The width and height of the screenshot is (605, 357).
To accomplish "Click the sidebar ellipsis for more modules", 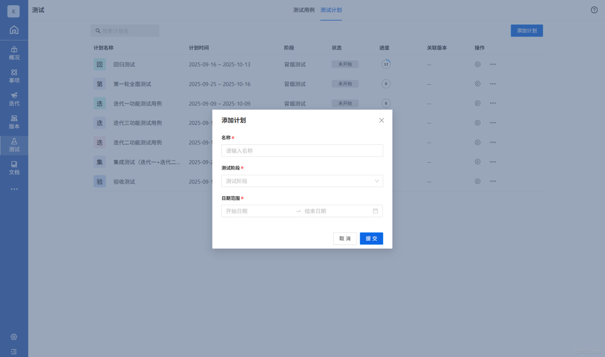I will click(x=14, y=189).
